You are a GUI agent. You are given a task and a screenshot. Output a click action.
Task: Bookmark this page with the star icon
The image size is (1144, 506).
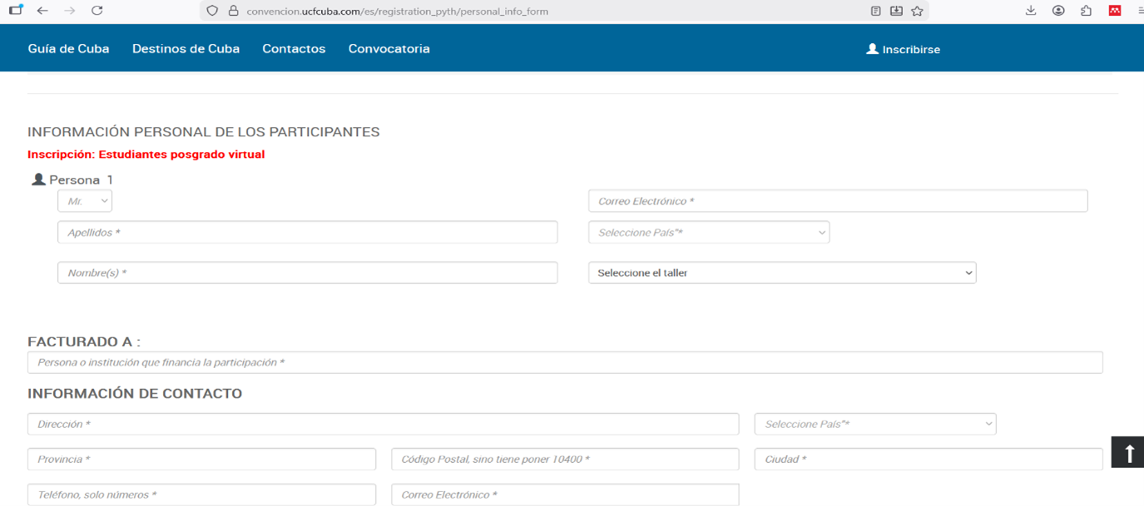(x=917, y=12)
